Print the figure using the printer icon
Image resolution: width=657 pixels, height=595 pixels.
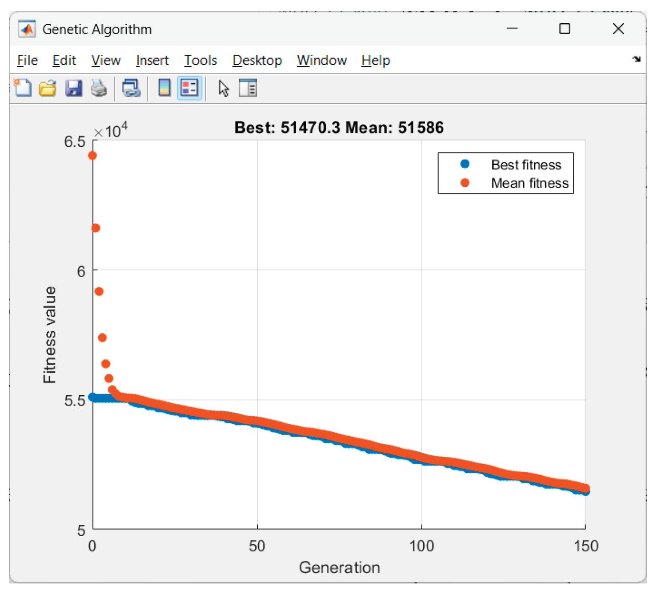click(99, 88)
